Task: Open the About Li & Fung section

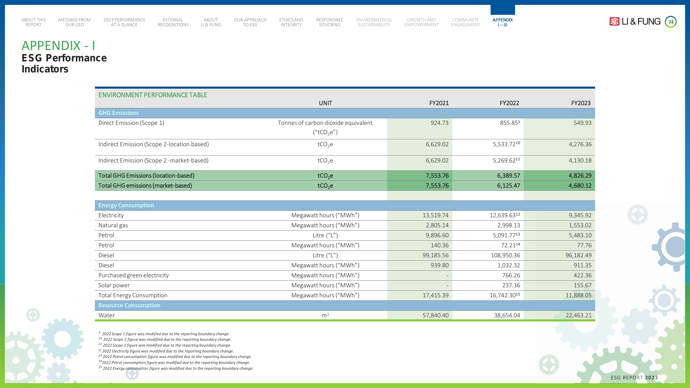Action: [211, 22]
